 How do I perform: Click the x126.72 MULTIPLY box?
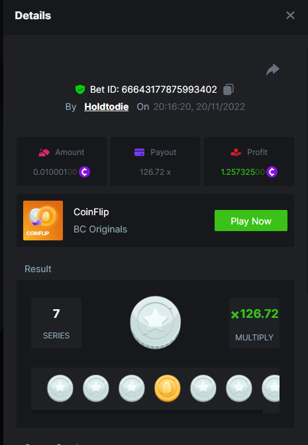point(254,323)
